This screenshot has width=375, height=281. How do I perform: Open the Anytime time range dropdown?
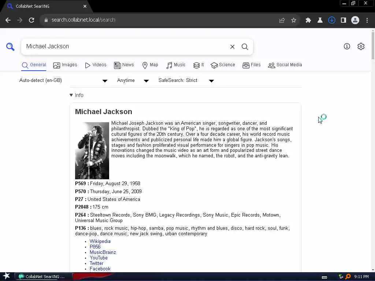[133, 80]
